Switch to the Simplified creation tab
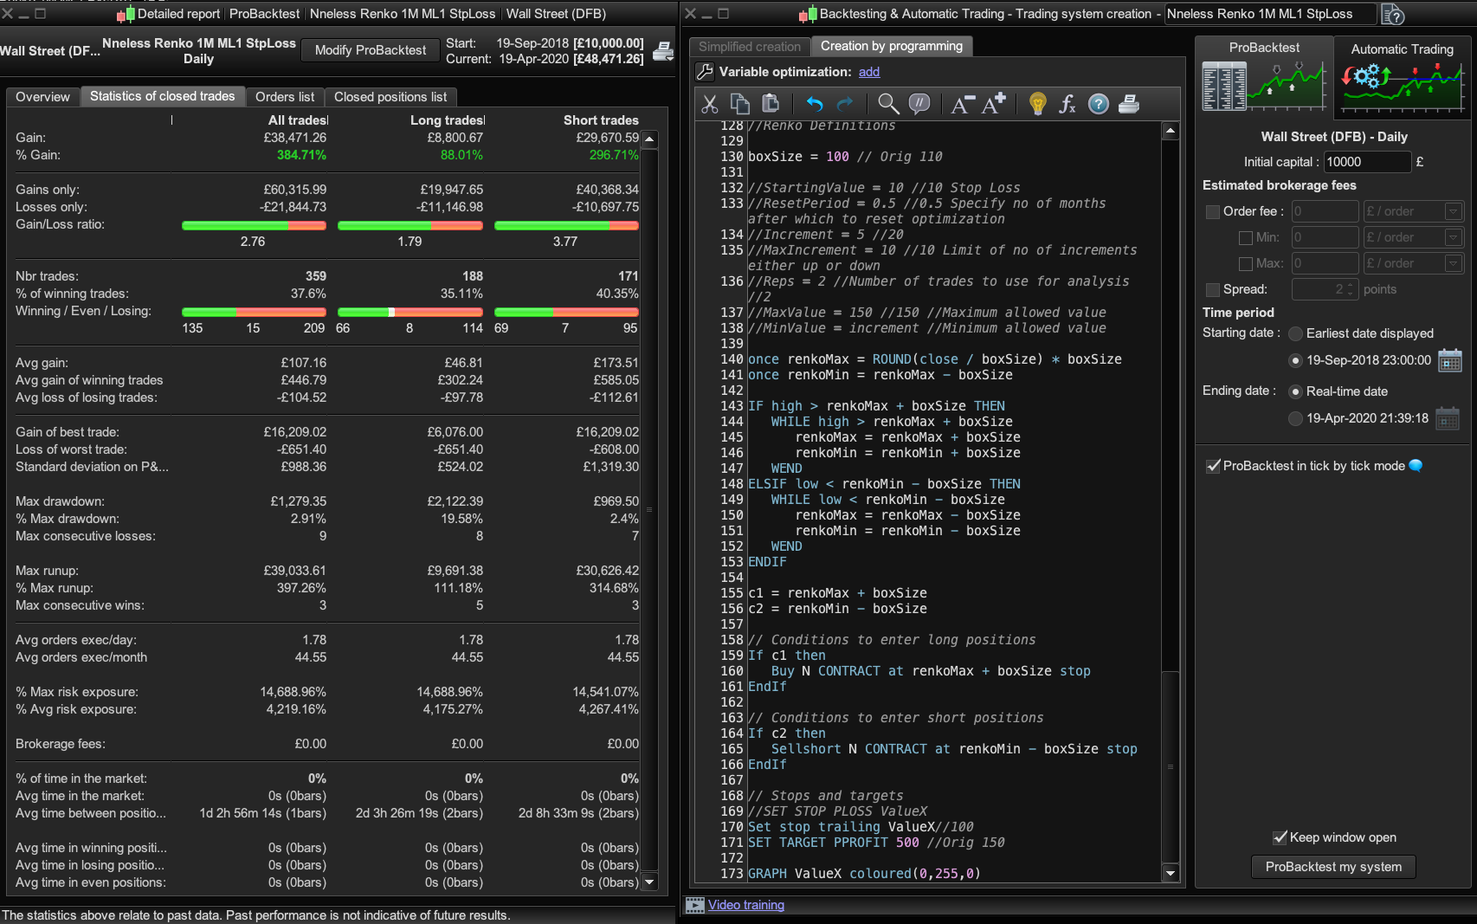 point(750,47)
